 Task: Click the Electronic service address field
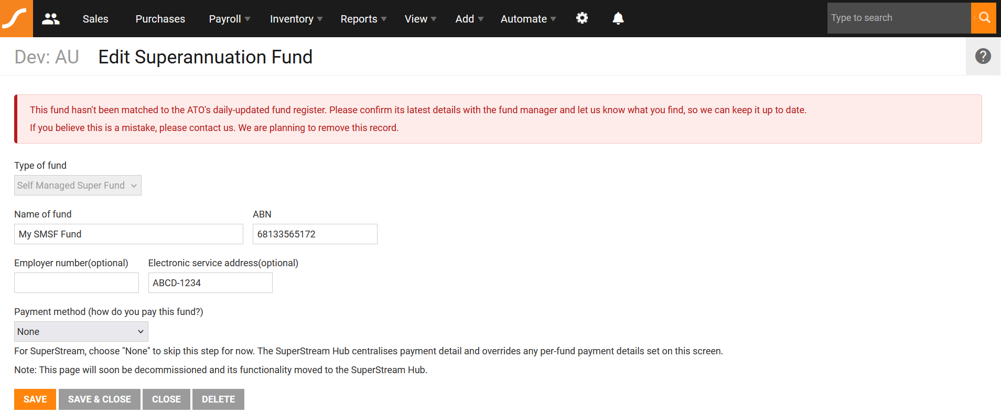pos(210,283)
